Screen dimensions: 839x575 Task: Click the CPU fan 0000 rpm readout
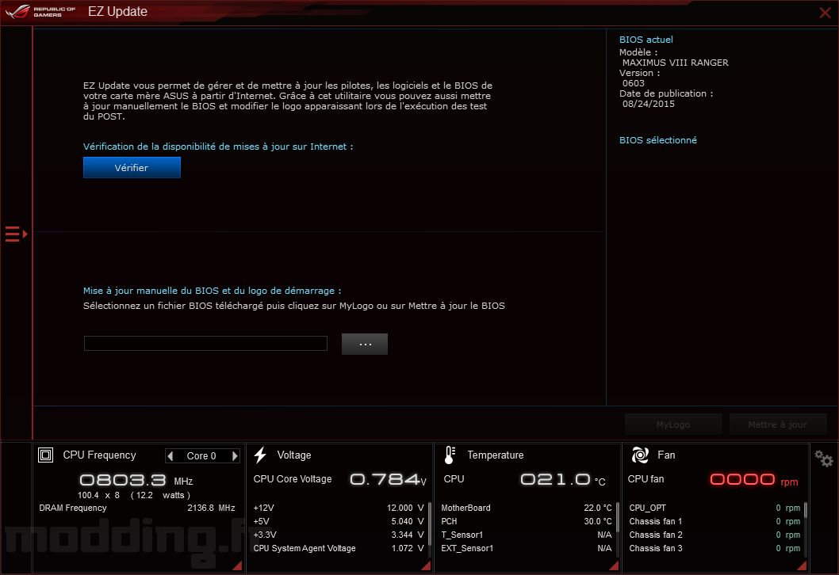point(754,479)
